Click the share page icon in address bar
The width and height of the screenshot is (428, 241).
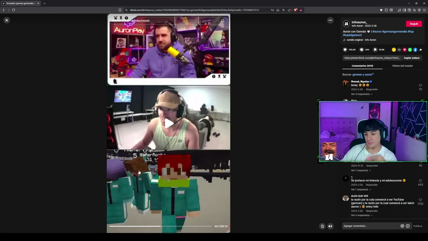point(289,10)
